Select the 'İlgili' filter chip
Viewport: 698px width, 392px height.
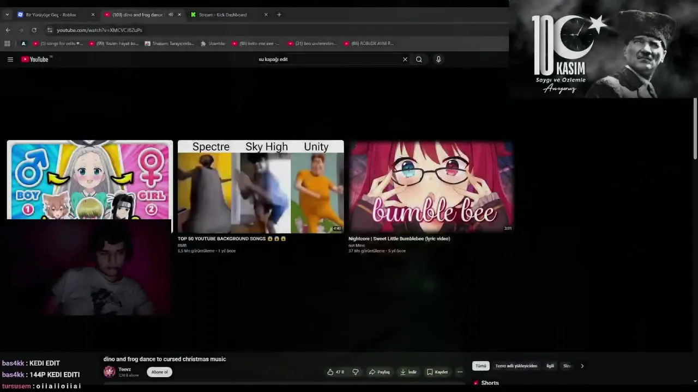[x=550, y=366]
